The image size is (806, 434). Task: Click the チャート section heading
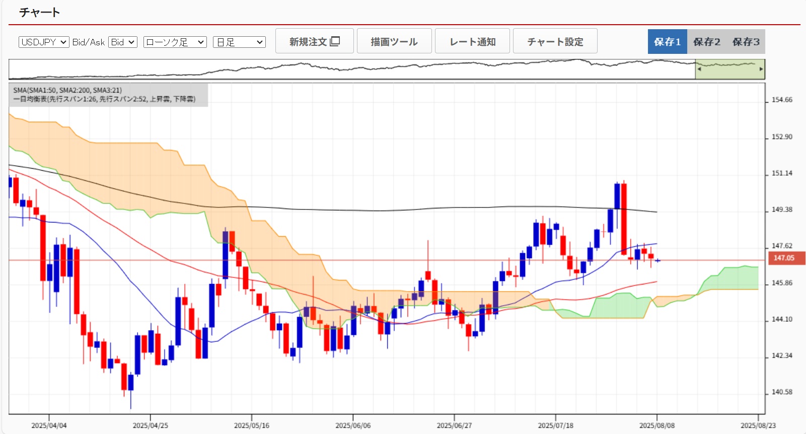pos(40,13)
